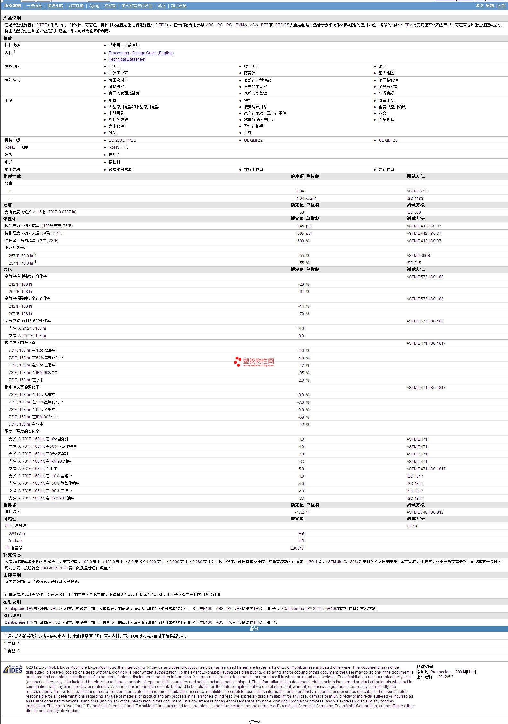The image size is (508, 724).
Task: Click the 可燃性 section header
Action: (10, 519)
